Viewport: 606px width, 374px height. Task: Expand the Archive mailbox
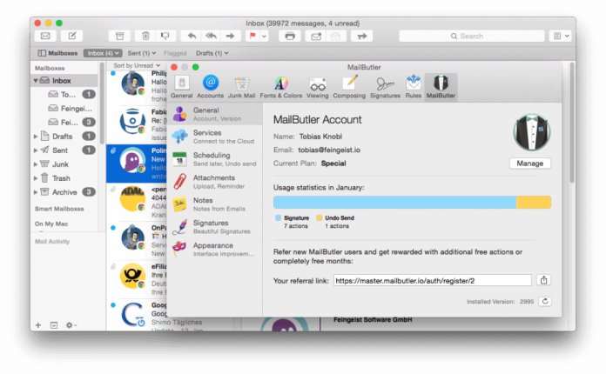point(36,192)
